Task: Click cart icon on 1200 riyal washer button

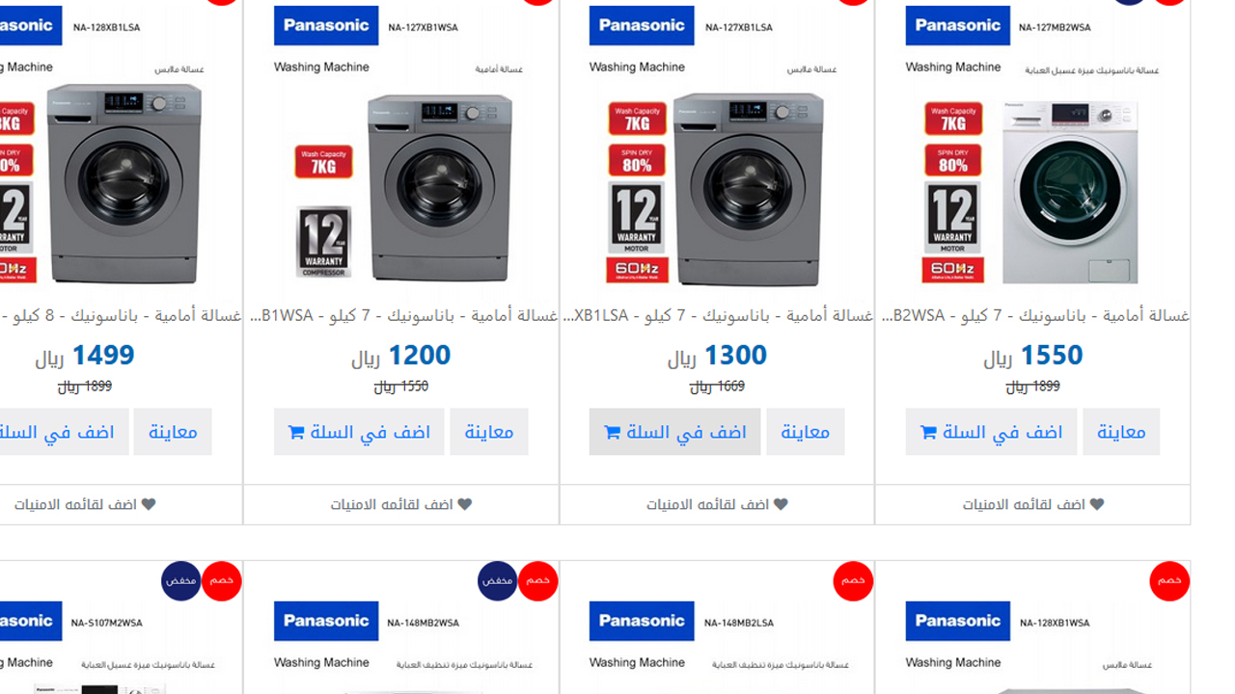Action: (x=296, y=433)
